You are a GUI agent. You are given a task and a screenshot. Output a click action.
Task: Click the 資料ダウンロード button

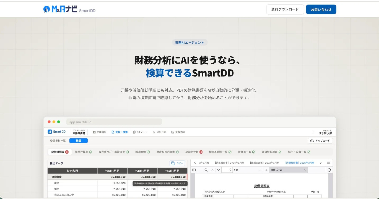point(285,9)
